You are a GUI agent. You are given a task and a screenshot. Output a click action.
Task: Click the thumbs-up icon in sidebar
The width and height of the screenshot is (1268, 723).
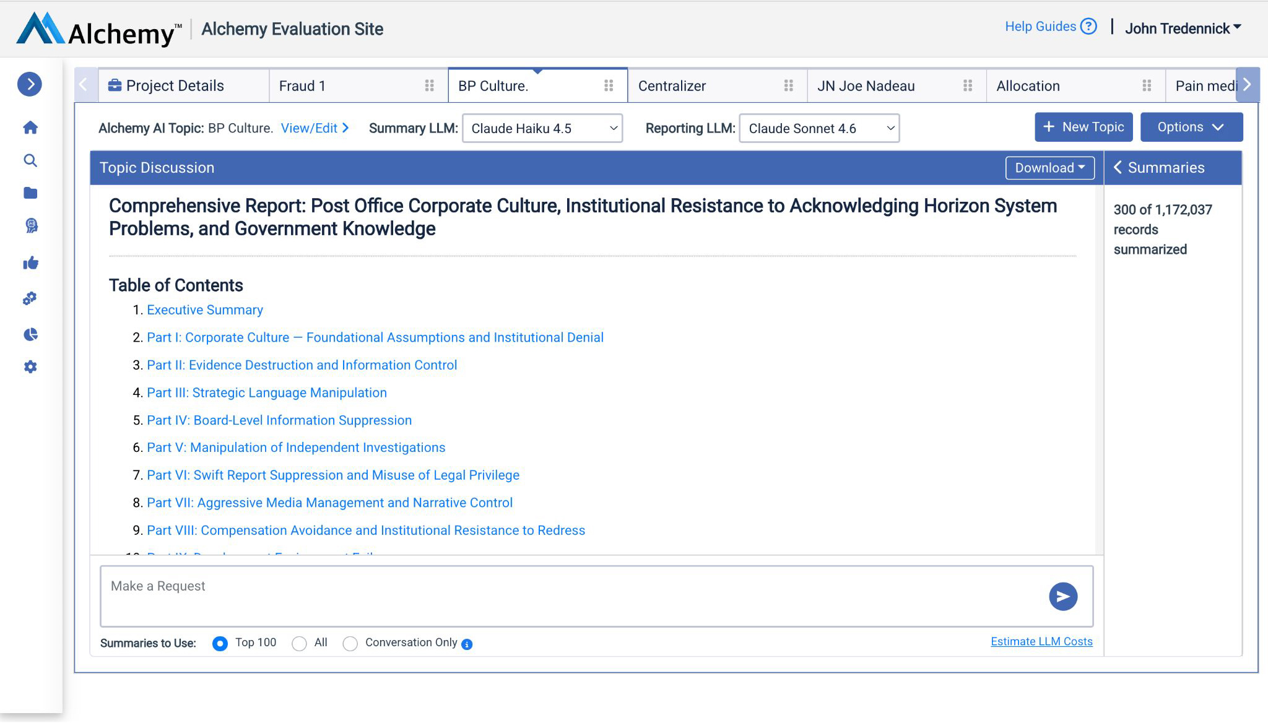(30, 264)
